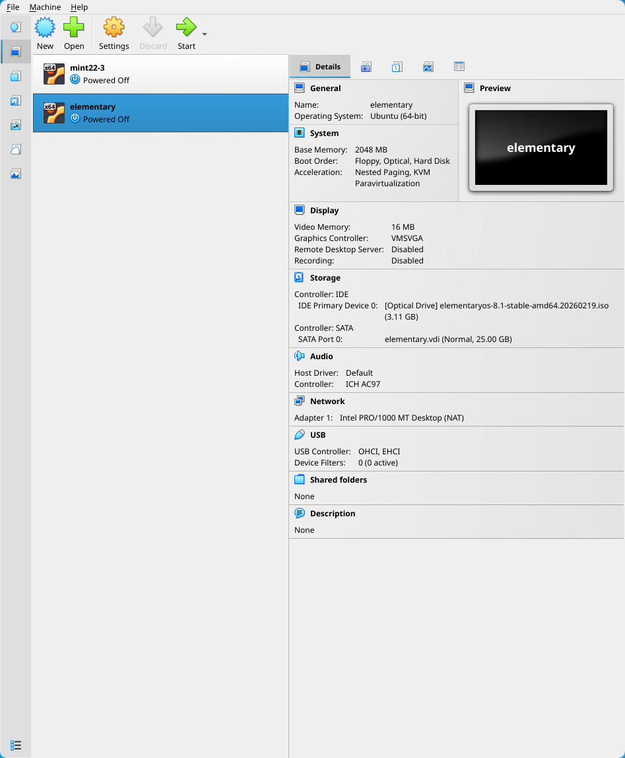Click the Open machine toolbar button
Viewport: 625px width, 758px height.
[74, 34]
